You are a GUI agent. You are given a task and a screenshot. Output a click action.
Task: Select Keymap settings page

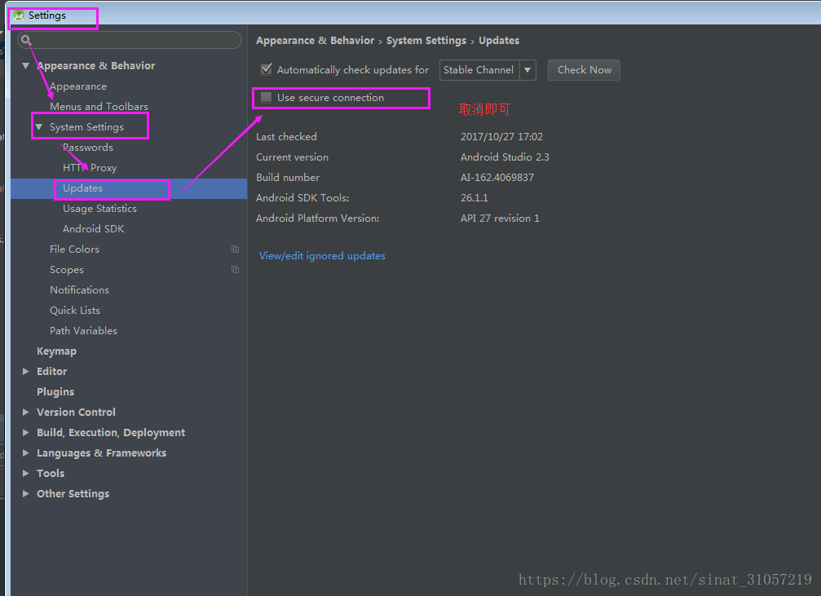click(x=56, y=351)
